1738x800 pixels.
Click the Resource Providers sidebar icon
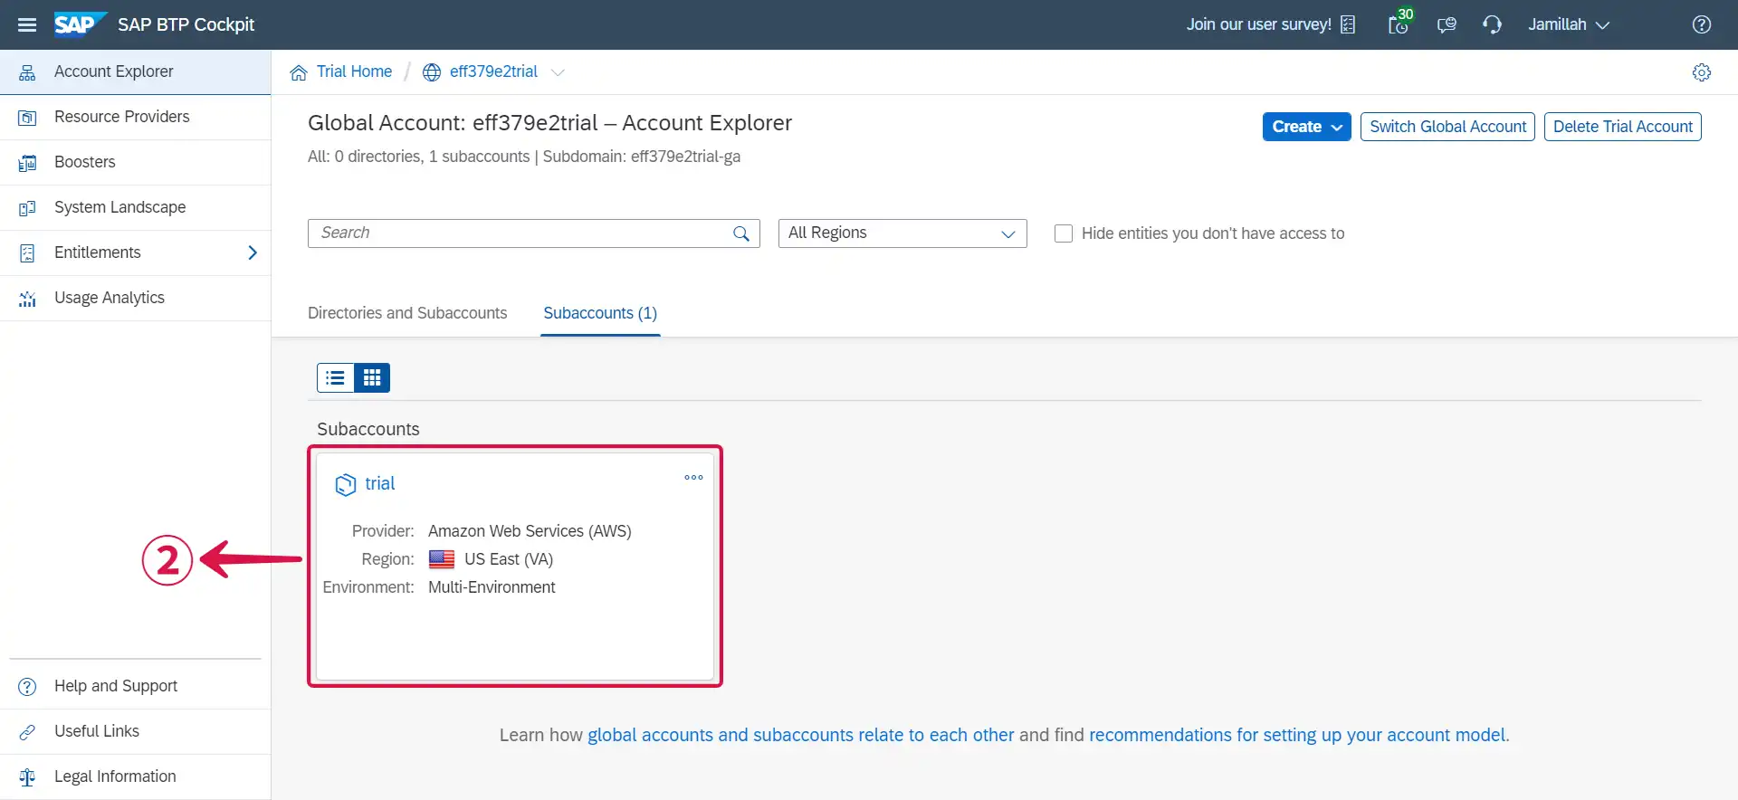coord(27,118)
